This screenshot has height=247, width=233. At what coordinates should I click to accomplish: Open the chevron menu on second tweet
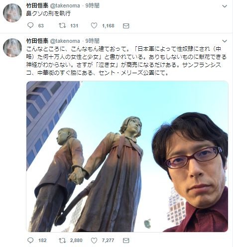coord(225,41)
